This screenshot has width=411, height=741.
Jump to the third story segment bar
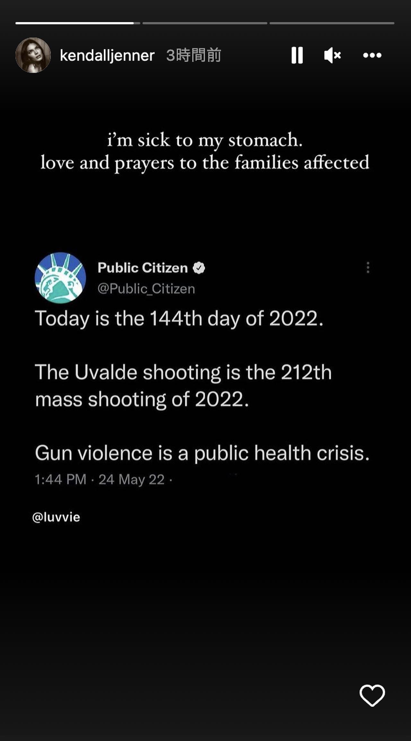[x=332, y=23]
